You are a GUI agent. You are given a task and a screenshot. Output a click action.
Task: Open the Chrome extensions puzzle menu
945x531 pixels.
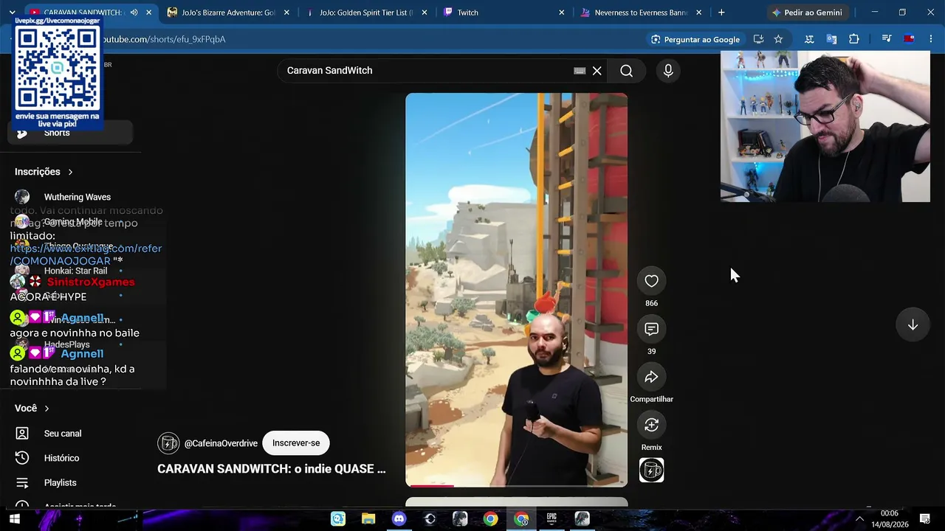854,39
